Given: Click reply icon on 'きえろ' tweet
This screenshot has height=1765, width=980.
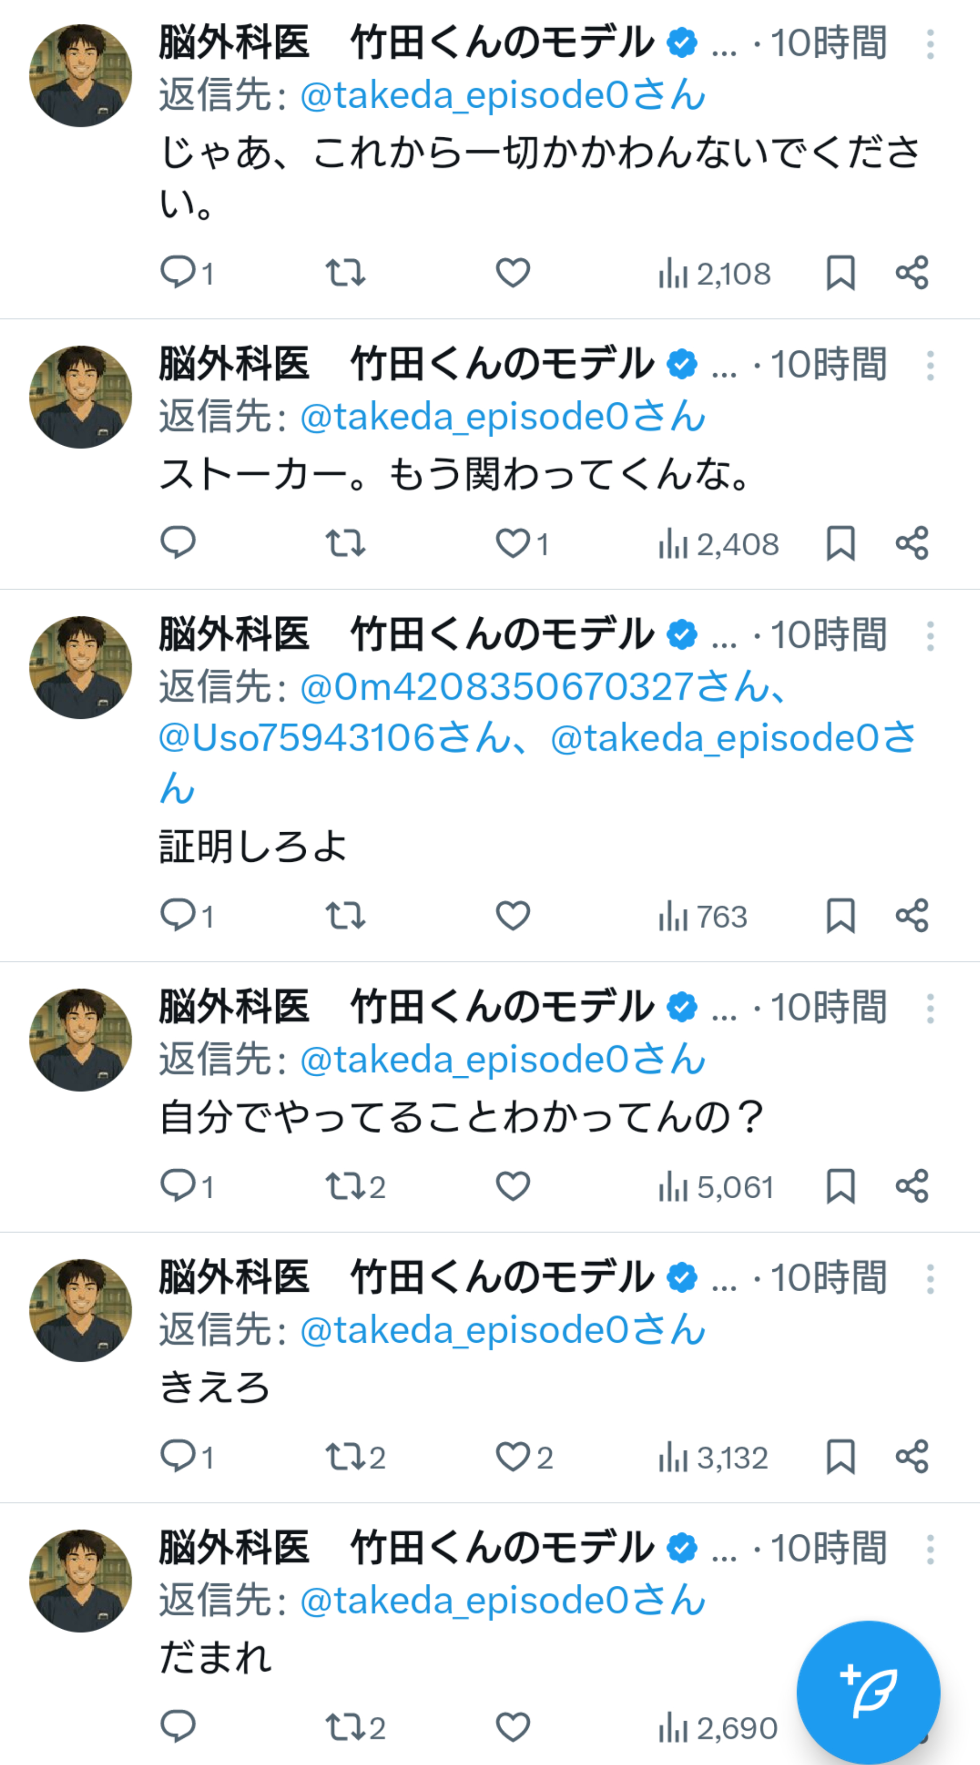Looking at the screenshot, I should tap(178, 1457).
